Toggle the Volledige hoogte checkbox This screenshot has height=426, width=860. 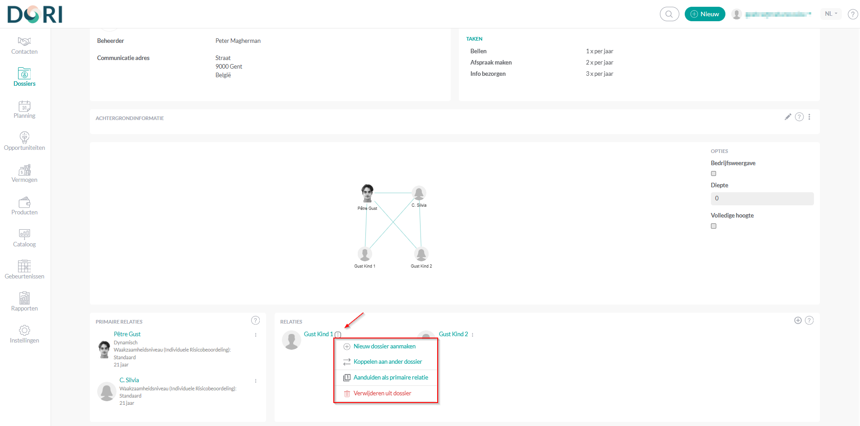click(x=714, y=226)
